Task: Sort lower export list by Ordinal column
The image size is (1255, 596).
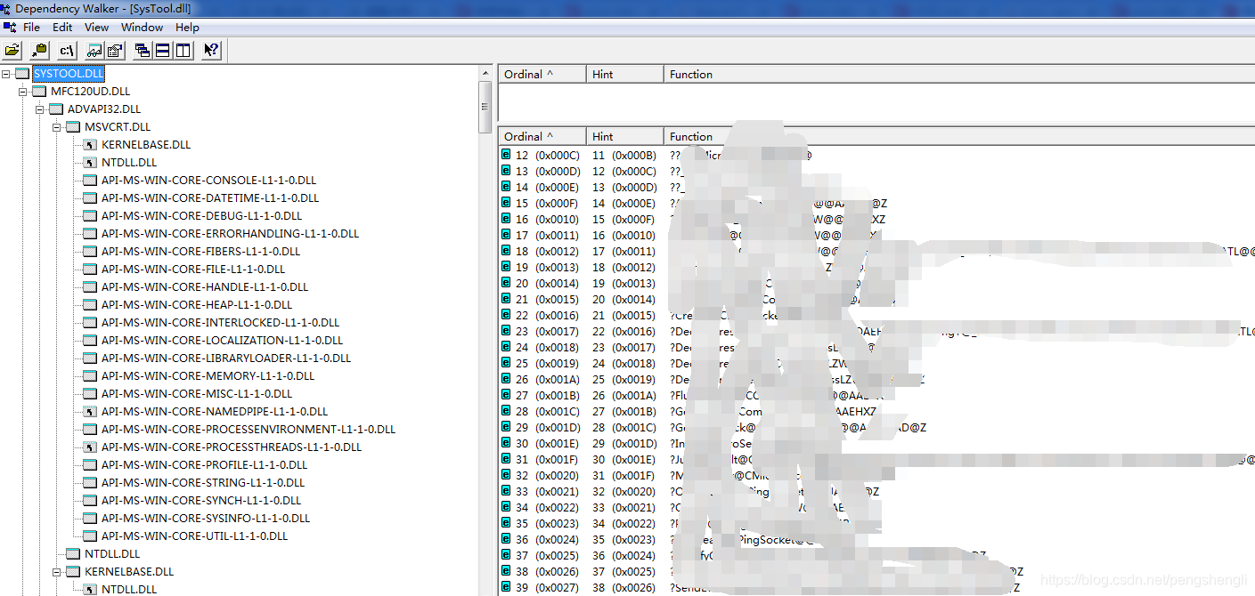Action: [542, 136]
